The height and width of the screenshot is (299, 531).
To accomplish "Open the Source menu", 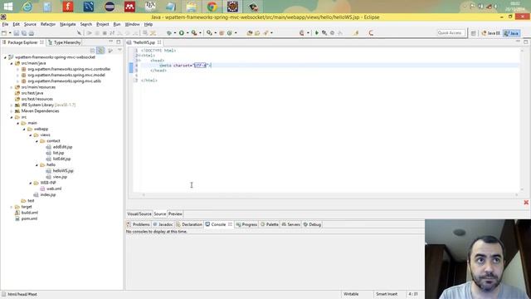I will [30, 24].
